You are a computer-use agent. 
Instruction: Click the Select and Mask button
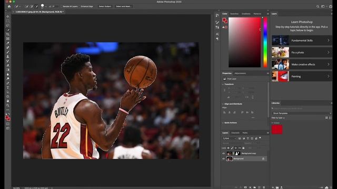point(124,6)
